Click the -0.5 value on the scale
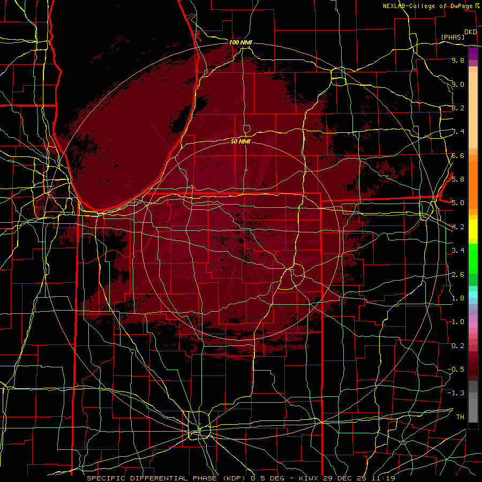482x482 pixels. point(456,369)
